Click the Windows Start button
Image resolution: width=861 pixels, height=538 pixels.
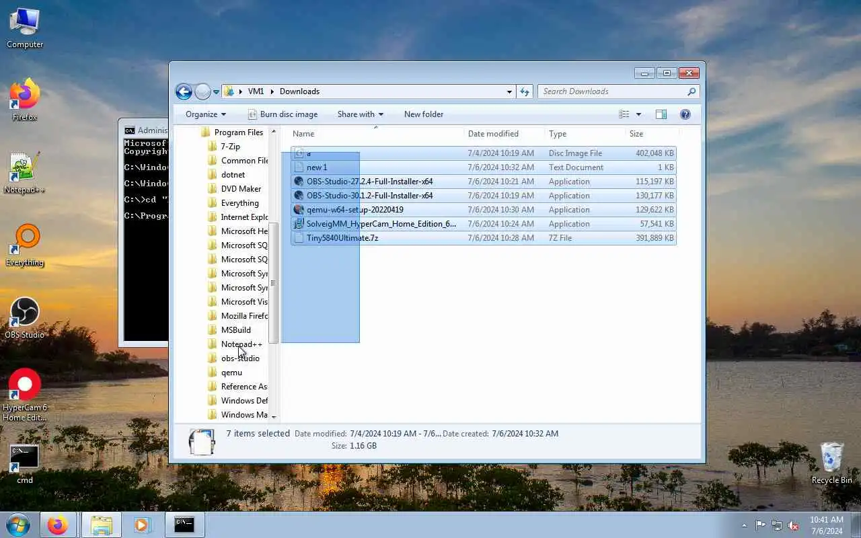[18, 525]
